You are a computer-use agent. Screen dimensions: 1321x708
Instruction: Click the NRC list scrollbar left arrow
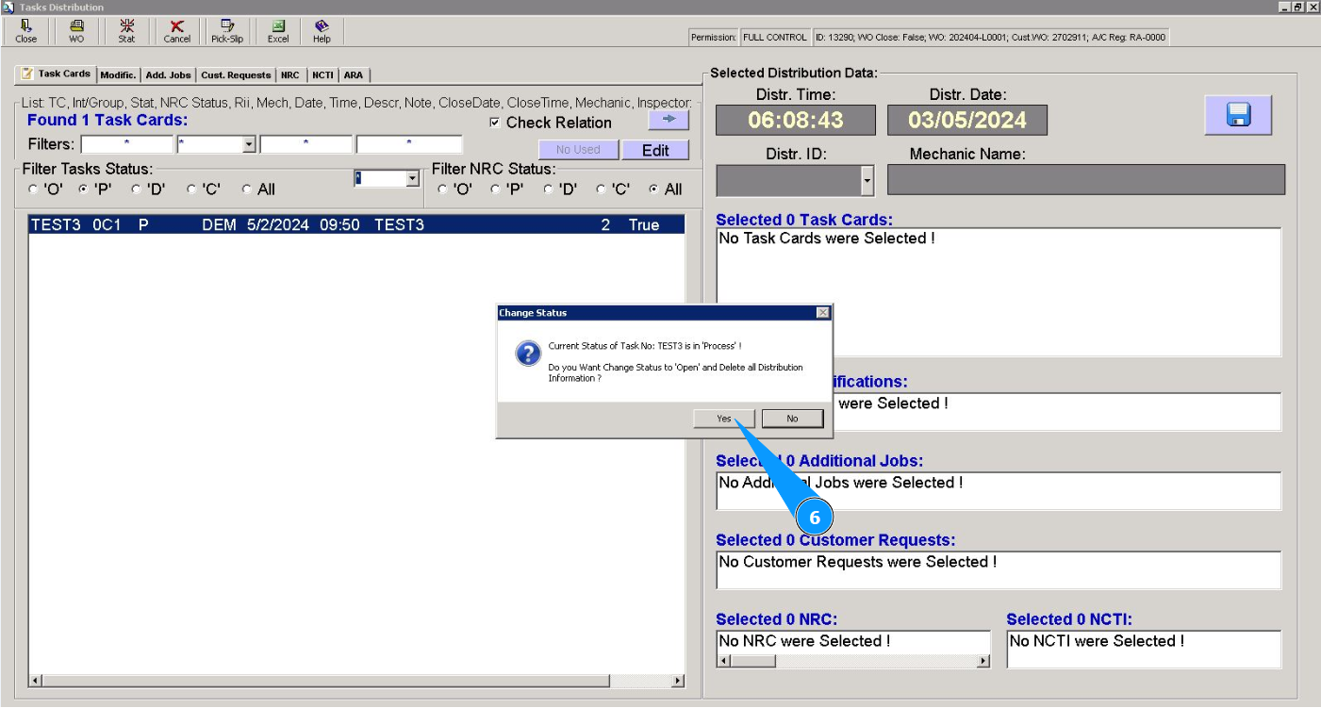point(723,661)
